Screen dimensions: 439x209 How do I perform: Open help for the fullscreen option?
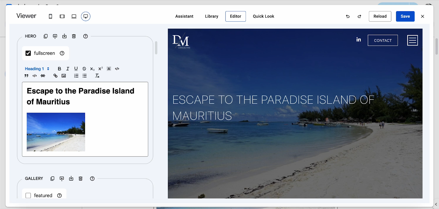point(62,53)
